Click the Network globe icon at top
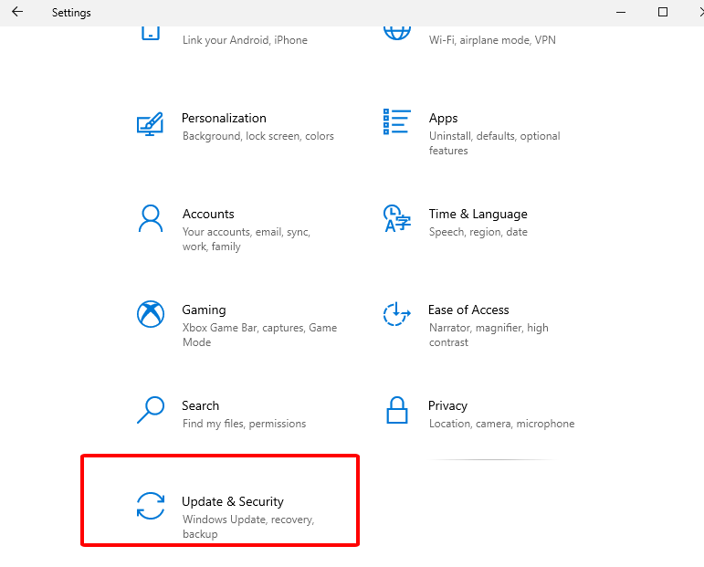Viewport: 704px width, 567px height. 396,32
